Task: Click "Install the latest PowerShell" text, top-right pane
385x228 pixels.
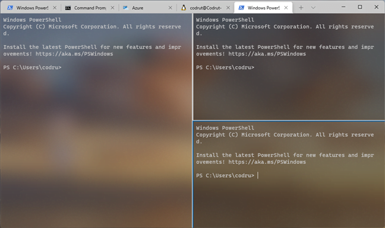Action: pyautogui.click(x=243, y=47)
